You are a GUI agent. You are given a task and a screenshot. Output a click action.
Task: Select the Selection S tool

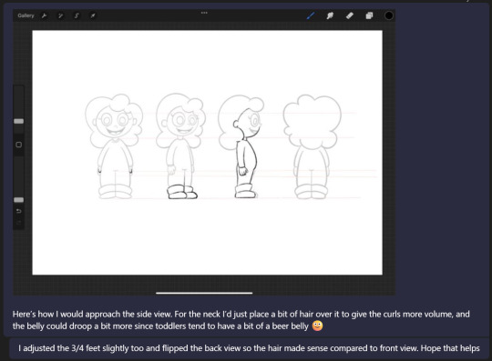pos(77,15)
